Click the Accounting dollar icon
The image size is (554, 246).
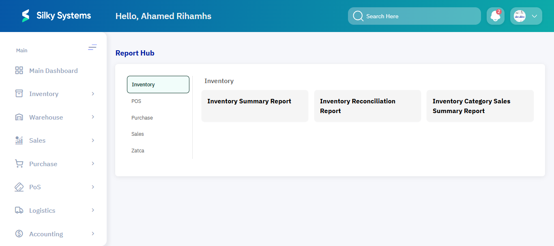[19, 233]
